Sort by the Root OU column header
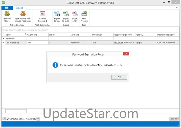Screen dimensions: 181x128 pos(146,35)
